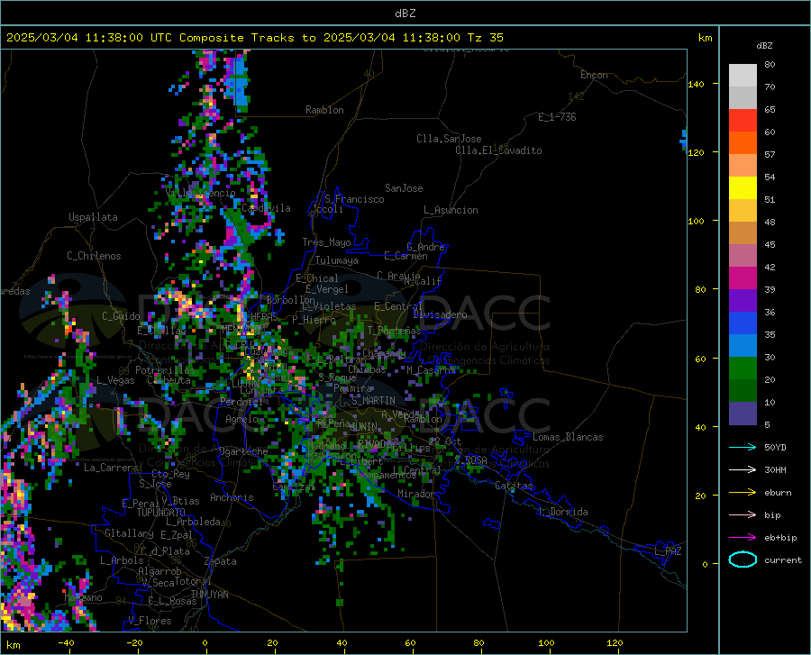Click the La_Carrera map label
811x655 pixels.
point(111,468)
